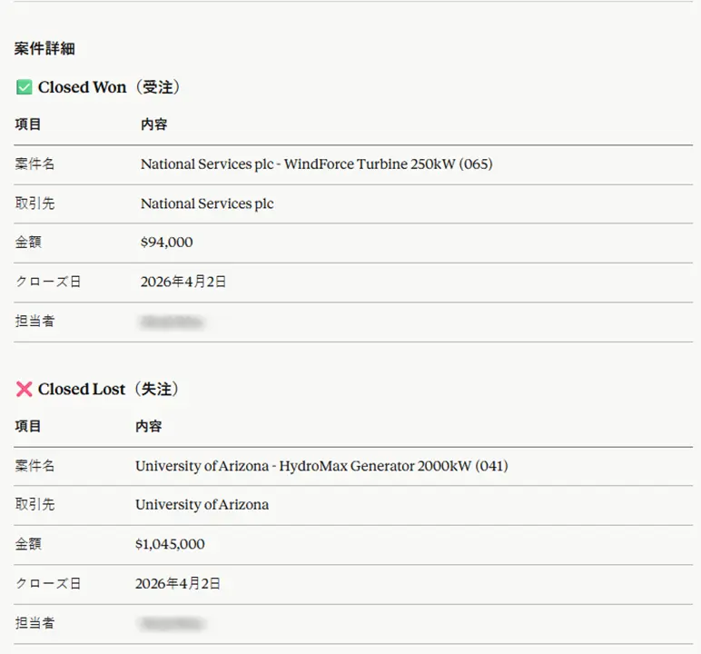Click the green checkmark icon beside Closed Won
Image resolution: width=701 pixels, height=654 pixels.
point(25,87)
